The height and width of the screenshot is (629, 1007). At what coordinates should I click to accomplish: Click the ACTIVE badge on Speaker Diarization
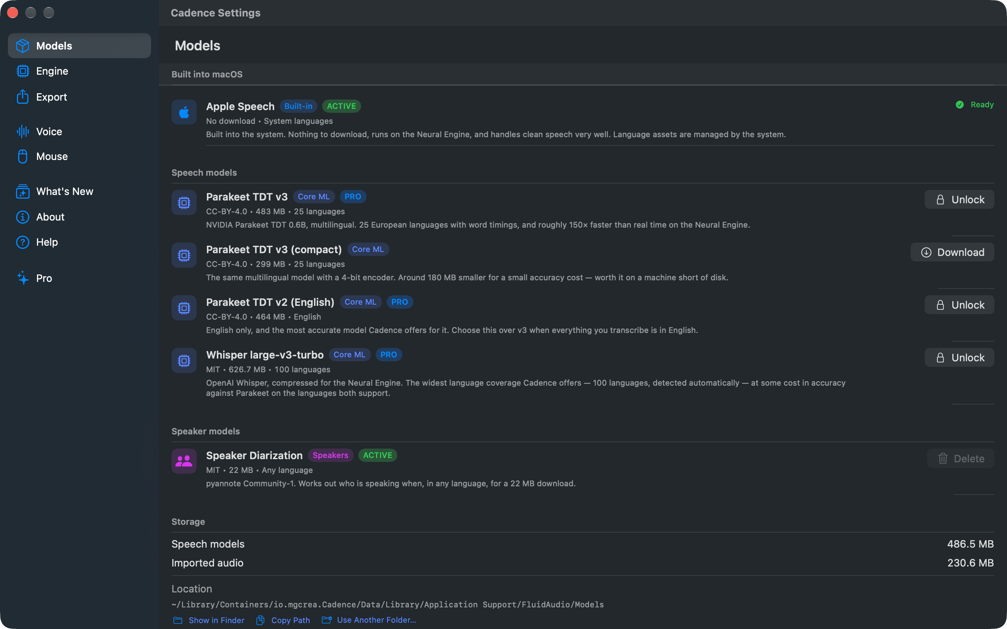377,455
